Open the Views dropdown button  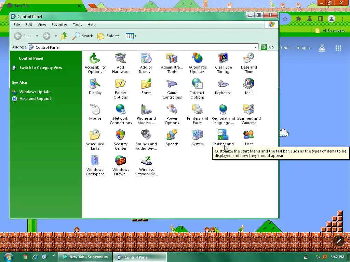click(x=131, y=36)
